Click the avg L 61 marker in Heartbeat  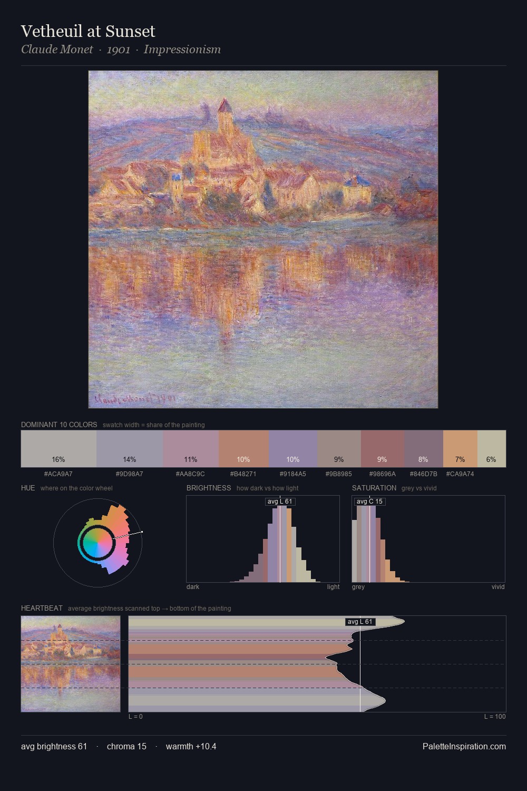coord(360,622)
